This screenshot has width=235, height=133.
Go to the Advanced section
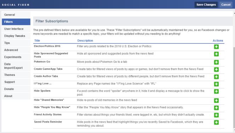coord(16,50)
